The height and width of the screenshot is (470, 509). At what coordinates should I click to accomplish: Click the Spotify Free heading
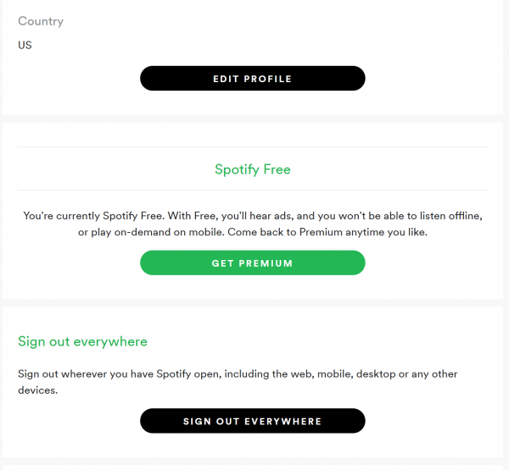click(252, 169)
